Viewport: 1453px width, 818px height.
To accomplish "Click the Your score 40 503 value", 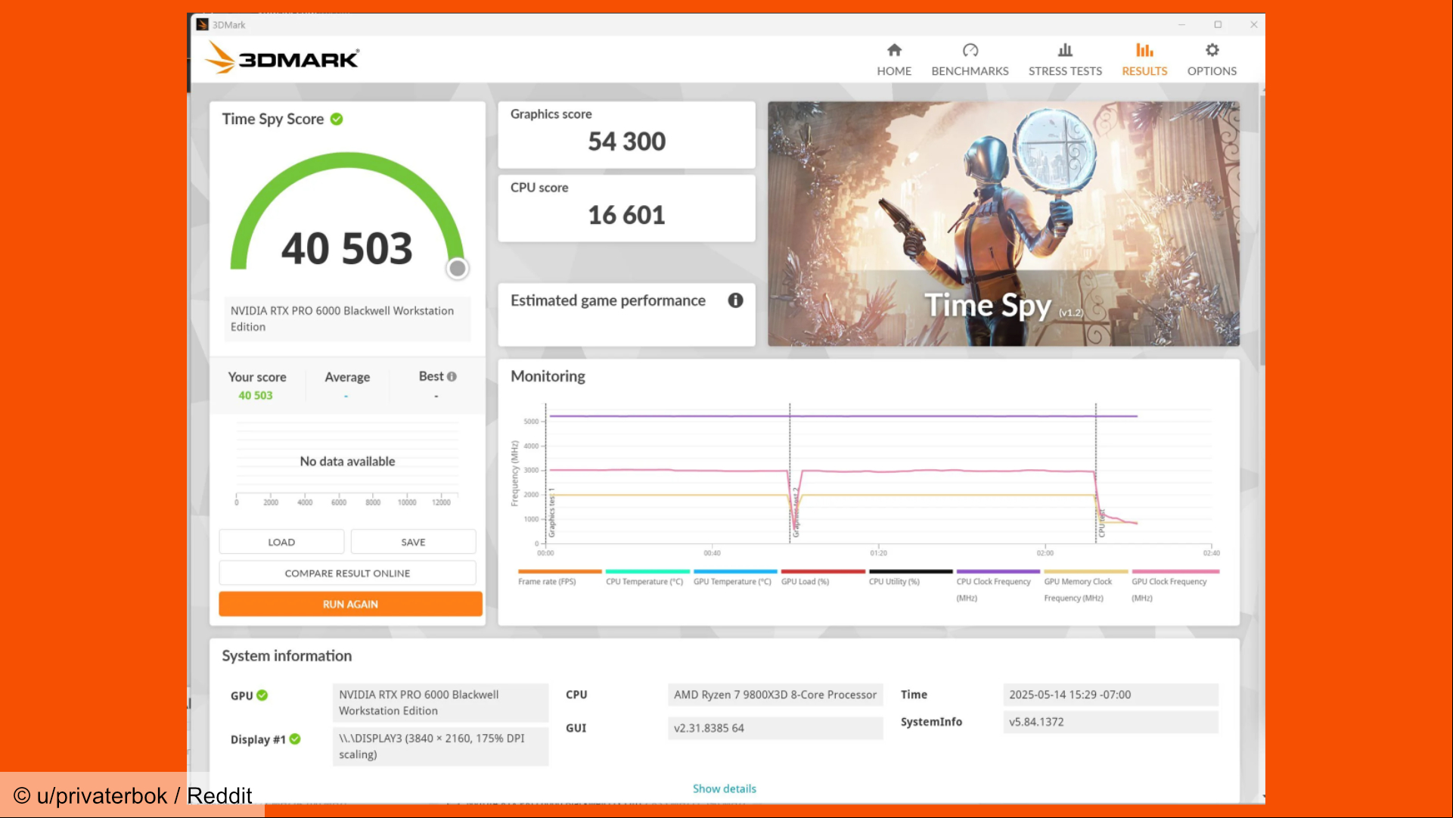I will 256,395.
